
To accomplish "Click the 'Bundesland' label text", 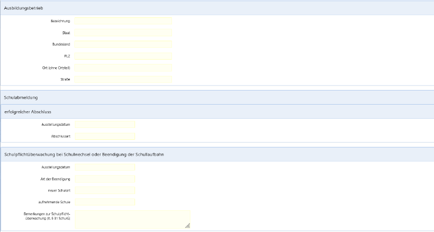I will pyautogui.click(x=61, y=44).
